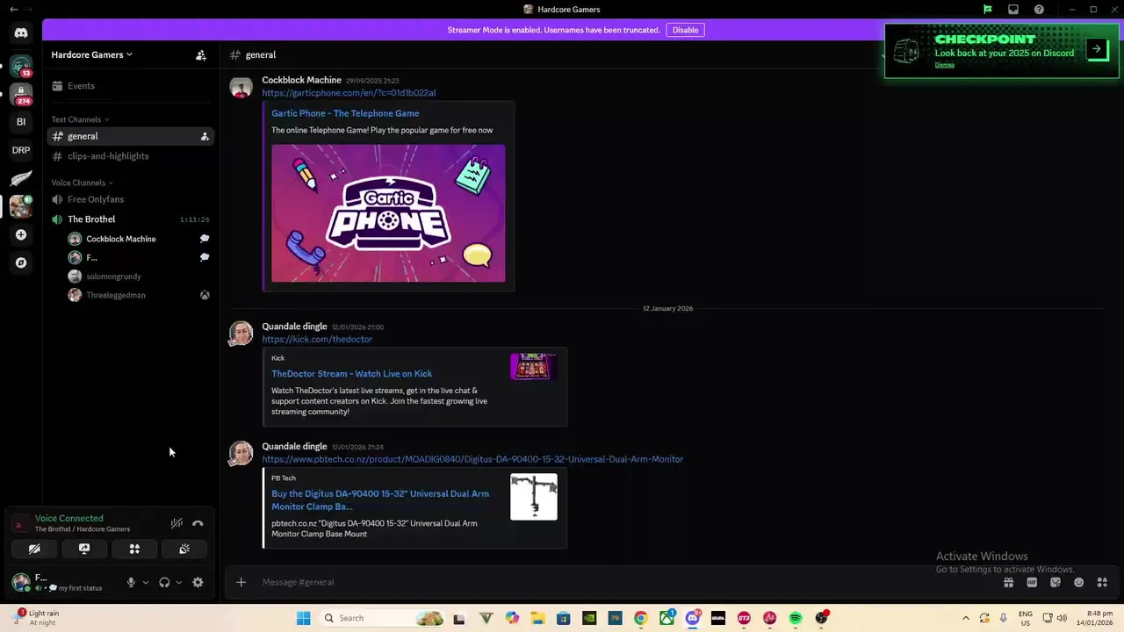
Task: Open headphone output options chevron
Action: coord(179,582)
